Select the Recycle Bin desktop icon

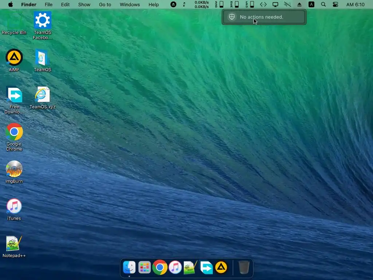click(14, 23)
